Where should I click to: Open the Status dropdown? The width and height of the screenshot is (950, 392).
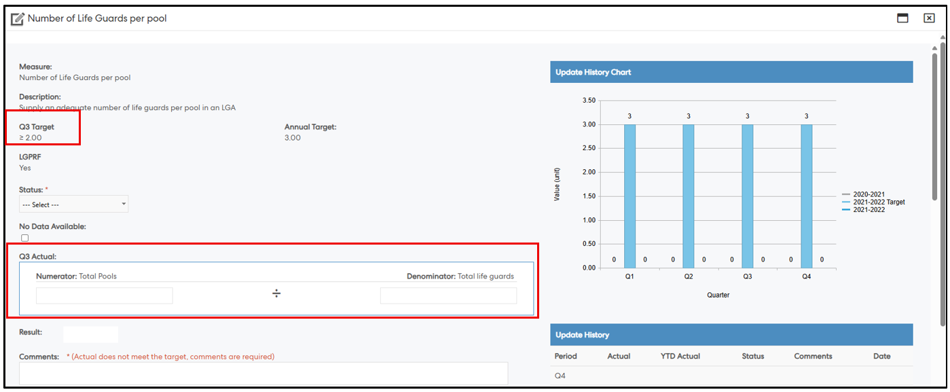[x=74, y=204]
